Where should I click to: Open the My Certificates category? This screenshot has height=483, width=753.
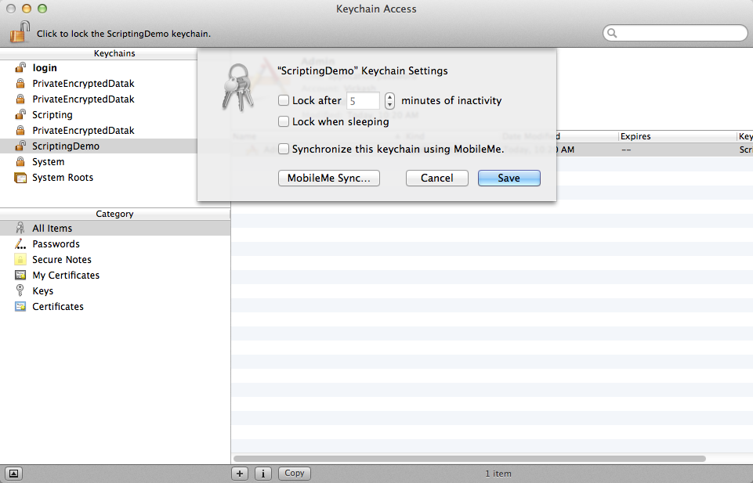point(20,275)
